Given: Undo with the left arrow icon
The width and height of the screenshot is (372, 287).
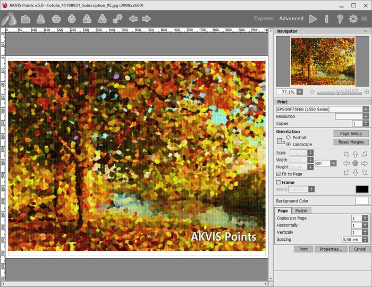Looking at the screenshot, I should click(x=133, y=19).
